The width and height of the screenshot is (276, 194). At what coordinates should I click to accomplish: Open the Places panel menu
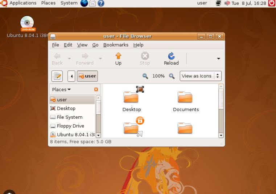tap(48, 3)
